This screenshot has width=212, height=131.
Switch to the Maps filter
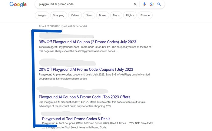point(116,15)
